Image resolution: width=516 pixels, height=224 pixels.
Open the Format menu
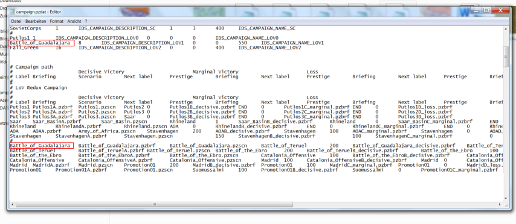pos(57,21)
